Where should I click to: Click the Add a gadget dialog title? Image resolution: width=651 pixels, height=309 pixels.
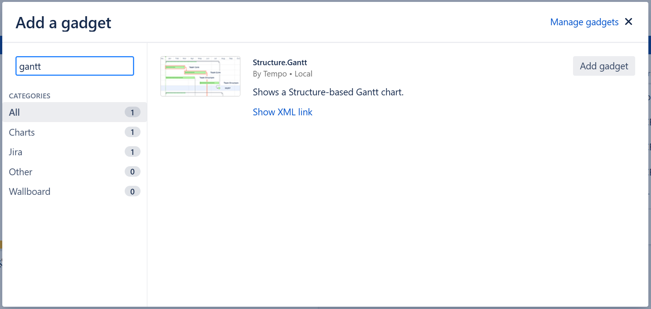(x=63, y=23)
